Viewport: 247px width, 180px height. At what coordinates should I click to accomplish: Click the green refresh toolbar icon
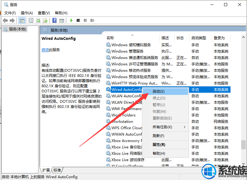38,20
